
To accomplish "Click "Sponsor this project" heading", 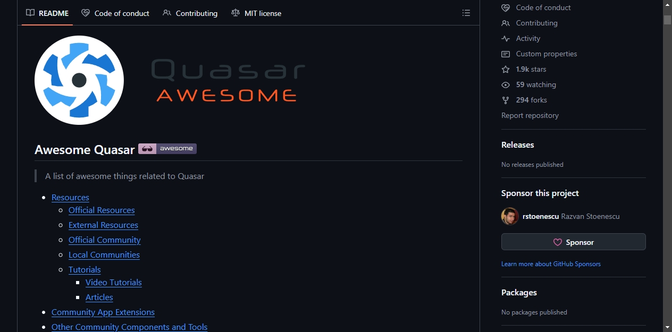I will [540, 193].
